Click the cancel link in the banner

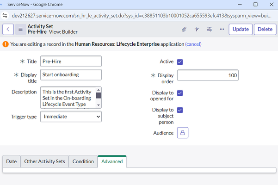(x=193, y=44)
